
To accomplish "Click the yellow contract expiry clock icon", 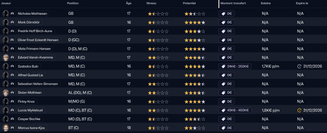I will point(300,110).
